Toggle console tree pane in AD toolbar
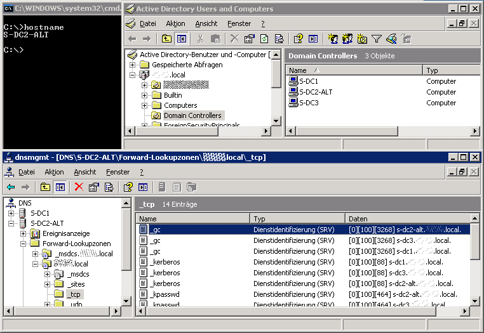484x333 pixels. click(x=182, y=39)
